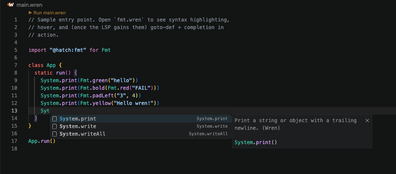396x174 pixels.
Task: Click the method icon beside System.print suggestion
Action: (55, 119)
